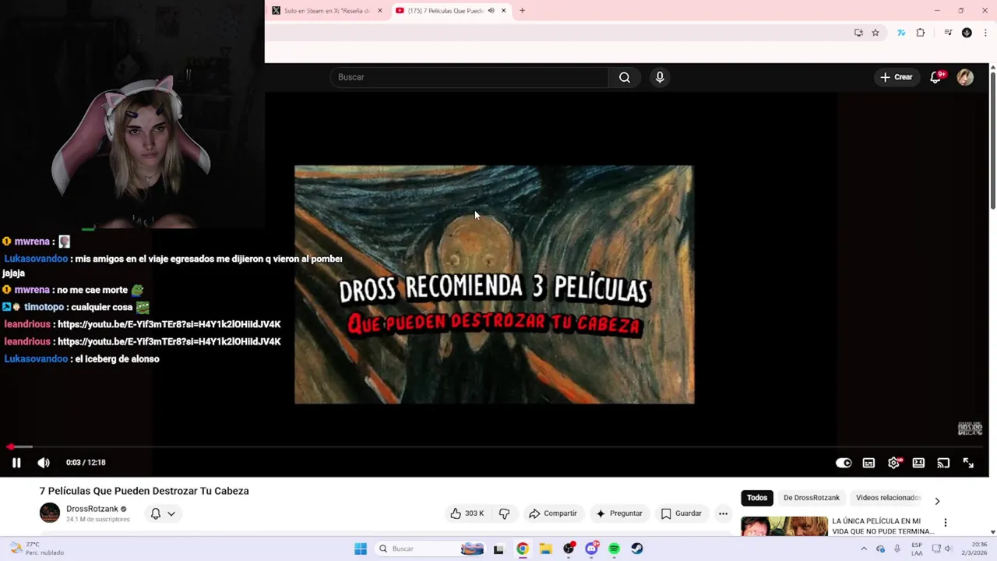
Task: Close the YouTube 7 Películas tab
Action: (x=503, y=11)
